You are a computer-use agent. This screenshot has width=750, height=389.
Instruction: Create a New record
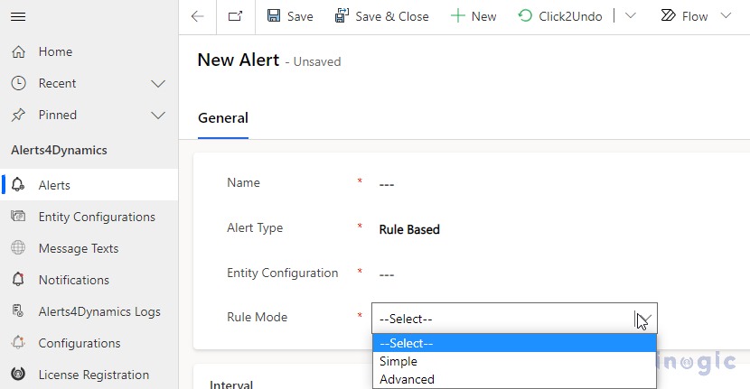point(473,17)
